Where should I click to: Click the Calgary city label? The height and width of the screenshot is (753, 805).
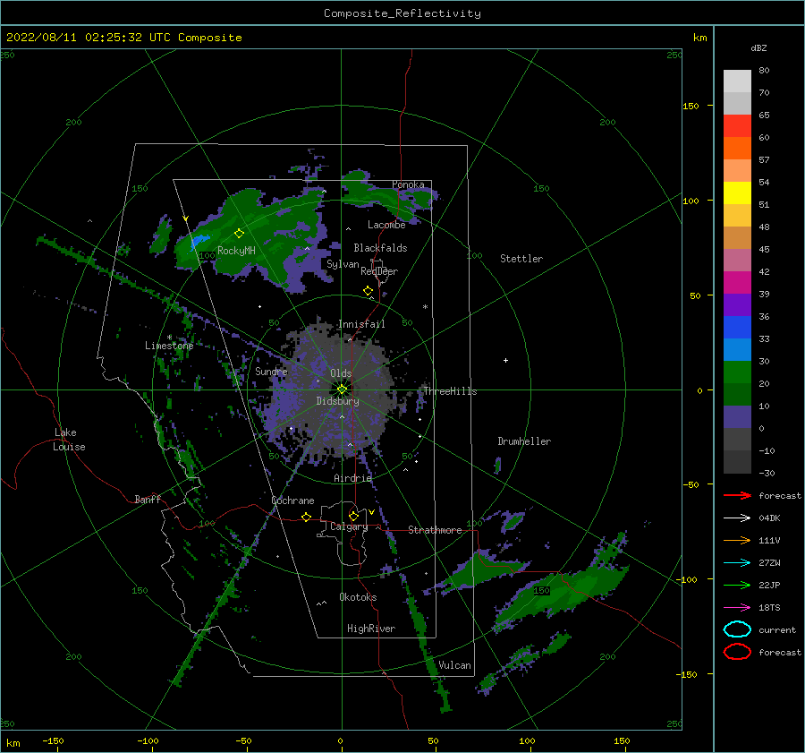(x=349, y=526)
